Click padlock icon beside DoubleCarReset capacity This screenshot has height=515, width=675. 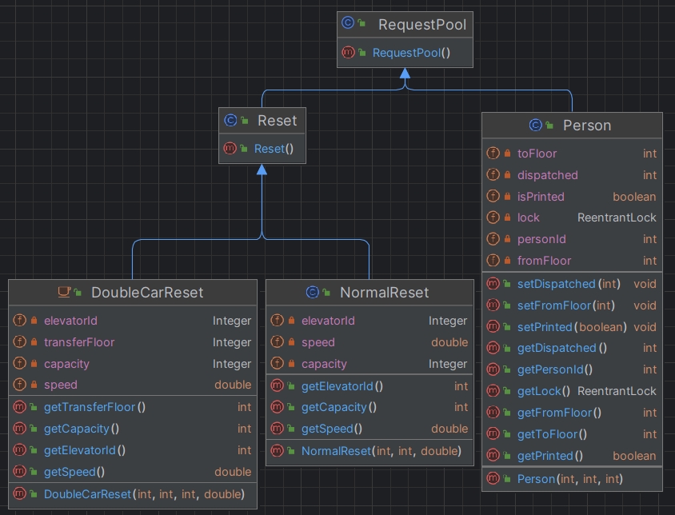click(x=34, y=363)
